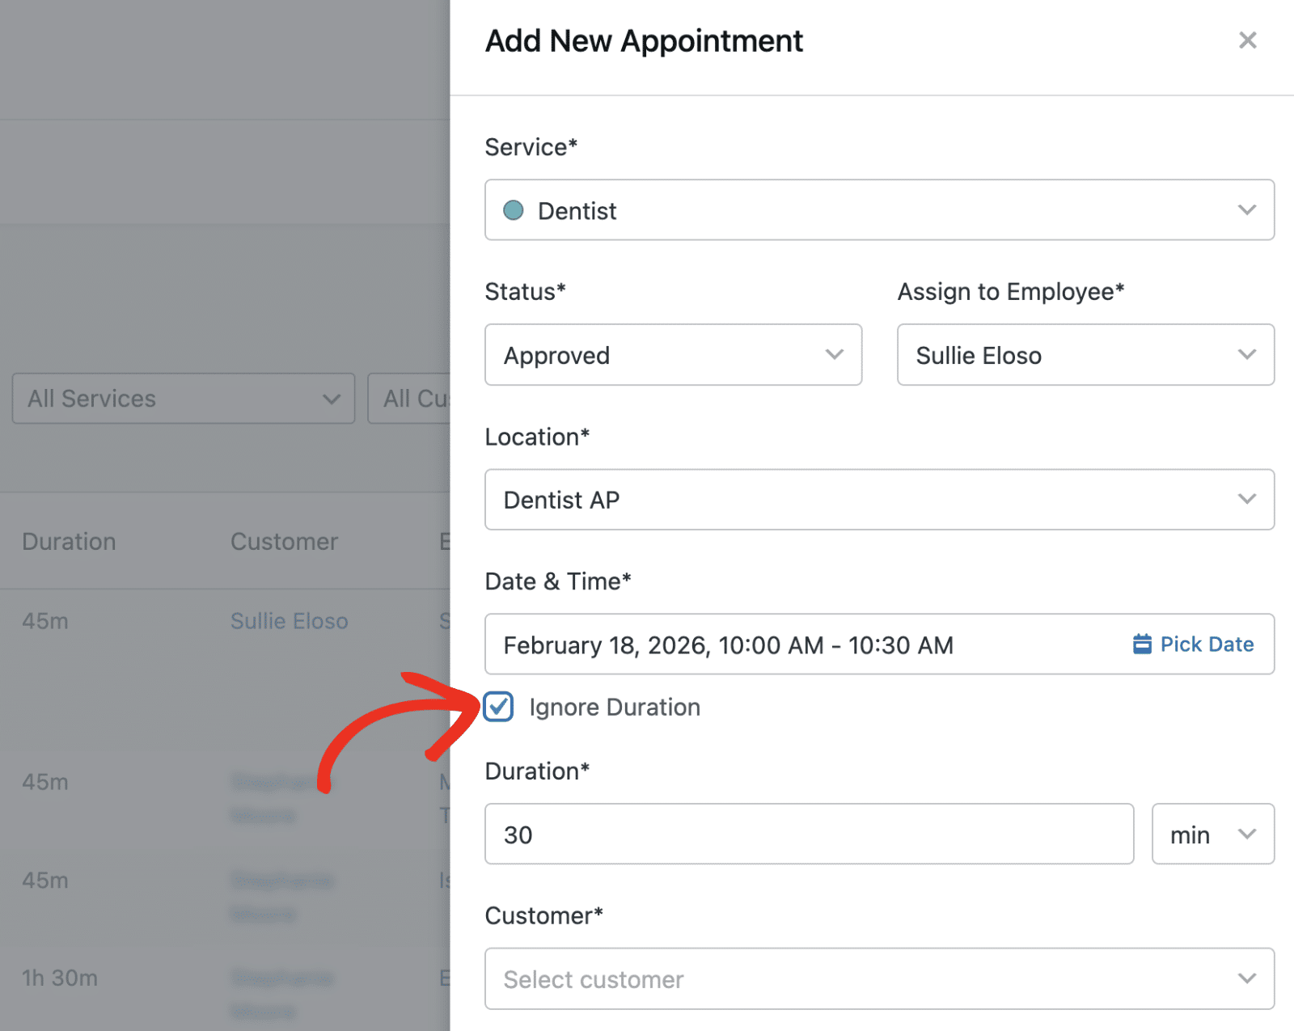Close the Add New Appointment panel
This screenshot has width=1294, height=1031.
pos(1247,40)
